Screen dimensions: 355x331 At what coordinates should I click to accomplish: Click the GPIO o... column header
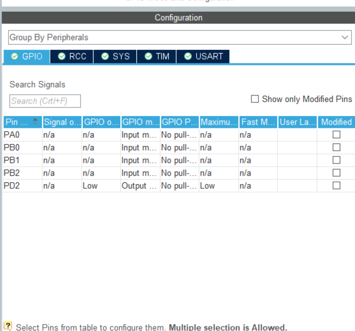(101, 122)
